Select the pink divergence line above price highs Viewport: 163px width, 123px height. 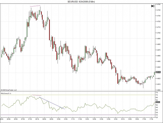tap(35, 6)
